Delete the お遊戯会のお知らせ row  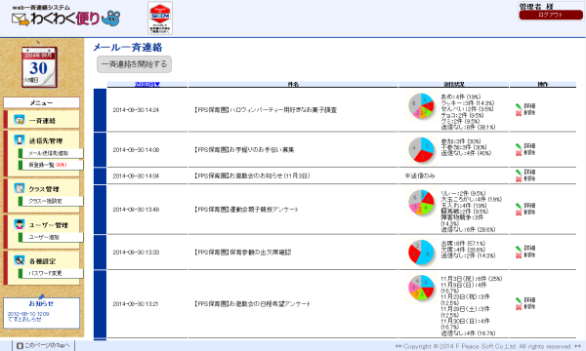coord(525,179)
